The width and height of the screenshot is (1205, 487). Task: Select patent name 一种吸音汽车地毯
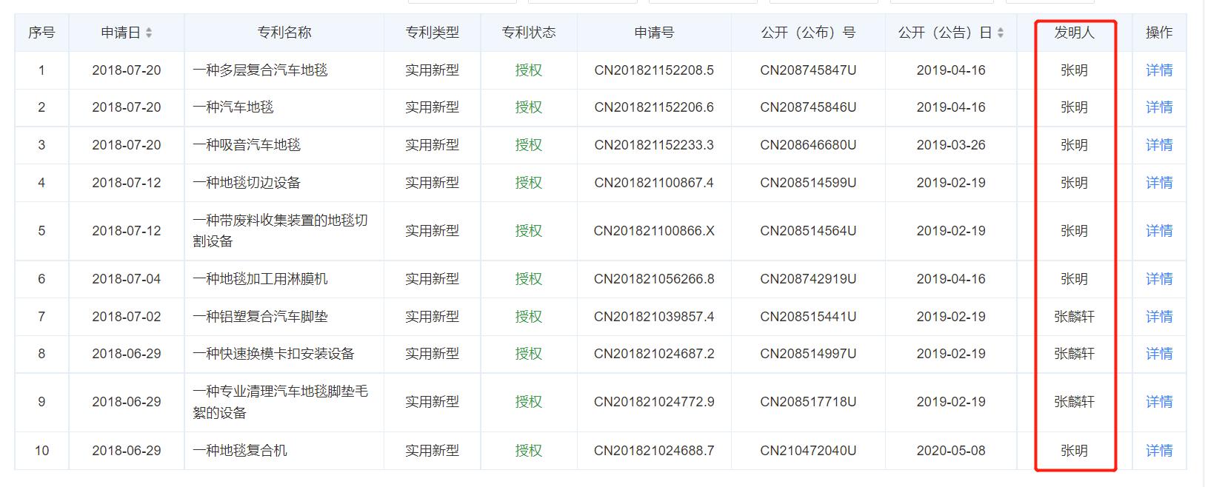point(247,145)
